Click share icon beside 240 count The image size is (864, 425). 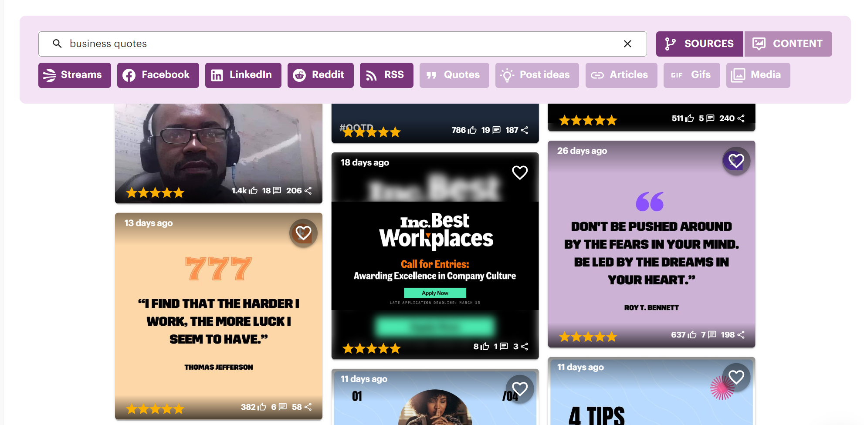tap(741, 118)
